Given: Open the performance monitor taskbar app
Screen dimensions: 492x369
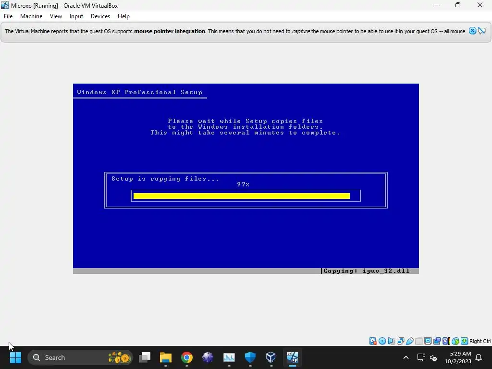Looking at the screenshot, I should coord(229,357).
